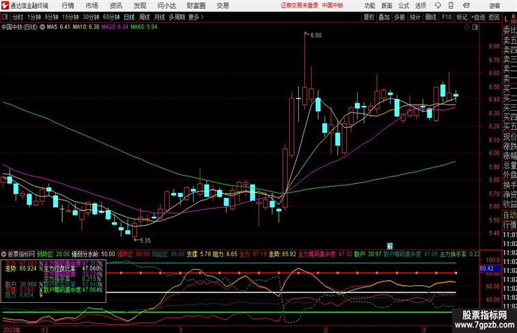Click the circle icon beside 股票指标网 indicator
The width and height of the screenshot is (517, 333).
(x=4, y=254)
